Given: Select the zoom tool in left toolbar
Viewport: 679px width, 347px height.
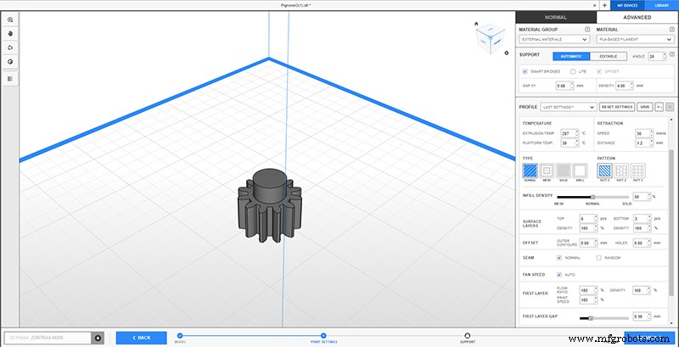Looking at the screenshot, I should 10,19.
